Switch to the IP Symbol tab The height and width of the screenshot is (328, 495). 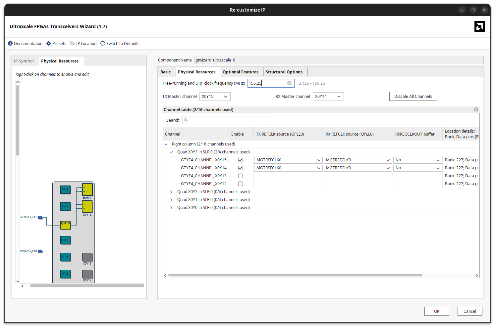coord(24,61)
